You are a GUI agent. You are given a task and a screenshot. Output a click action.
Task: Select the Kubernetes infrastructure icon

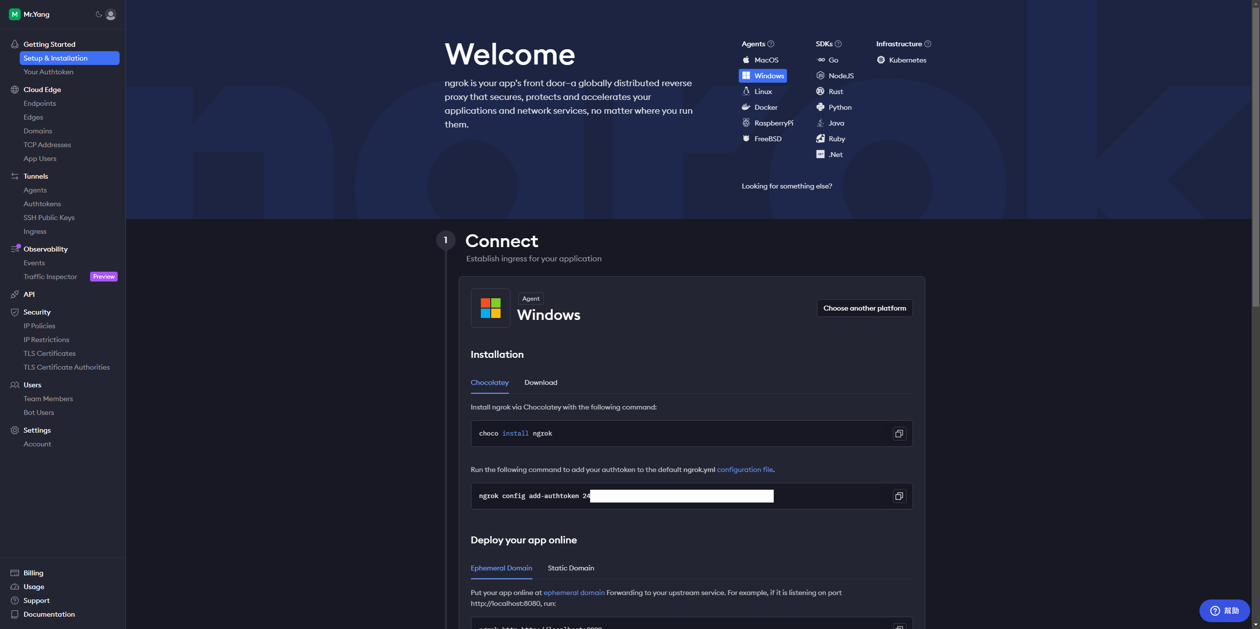[881, 60]
